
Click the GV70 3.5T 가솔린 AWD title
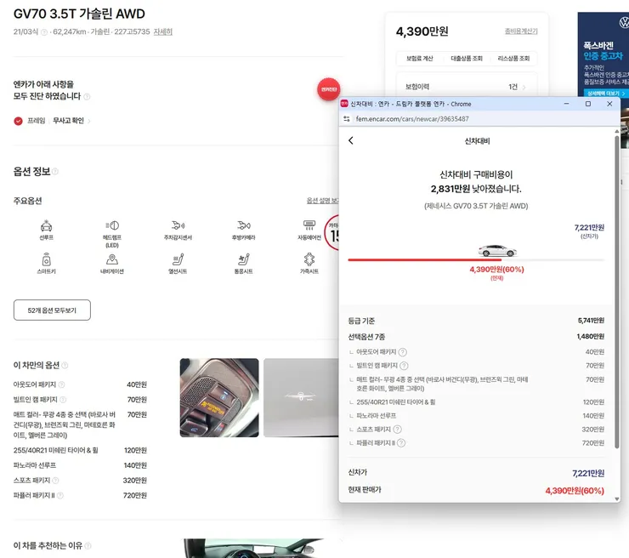point(79,14)
